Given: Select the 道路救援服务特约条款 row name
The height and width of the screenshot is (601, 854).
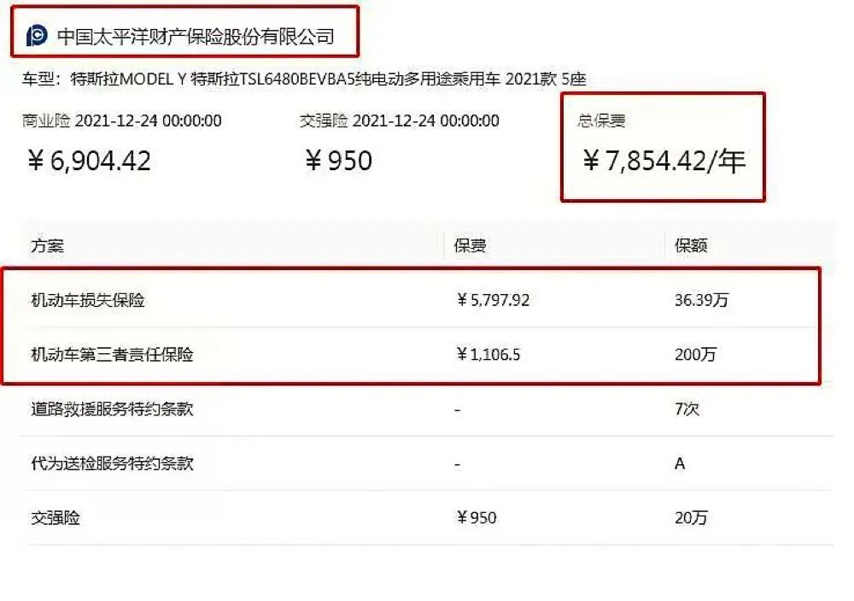Looking at the screenshot, I should click(112, 409).
